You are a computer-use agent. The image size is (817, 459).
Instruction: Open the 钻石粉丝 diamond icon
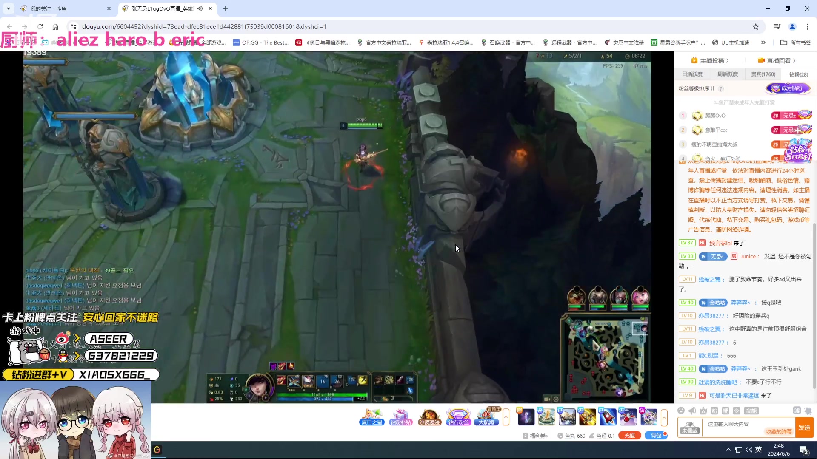click(x=458, y=417)
